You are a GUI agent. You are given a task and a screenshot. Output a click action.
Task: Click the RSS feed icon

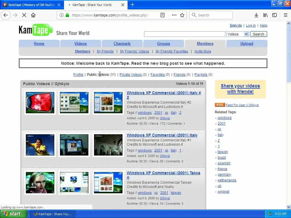(220, 105)
